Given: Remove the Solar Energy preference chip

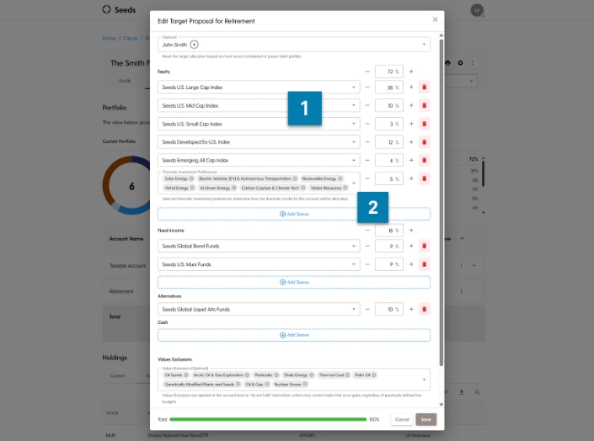Looking at the screenshot, I should click(191, 178).
